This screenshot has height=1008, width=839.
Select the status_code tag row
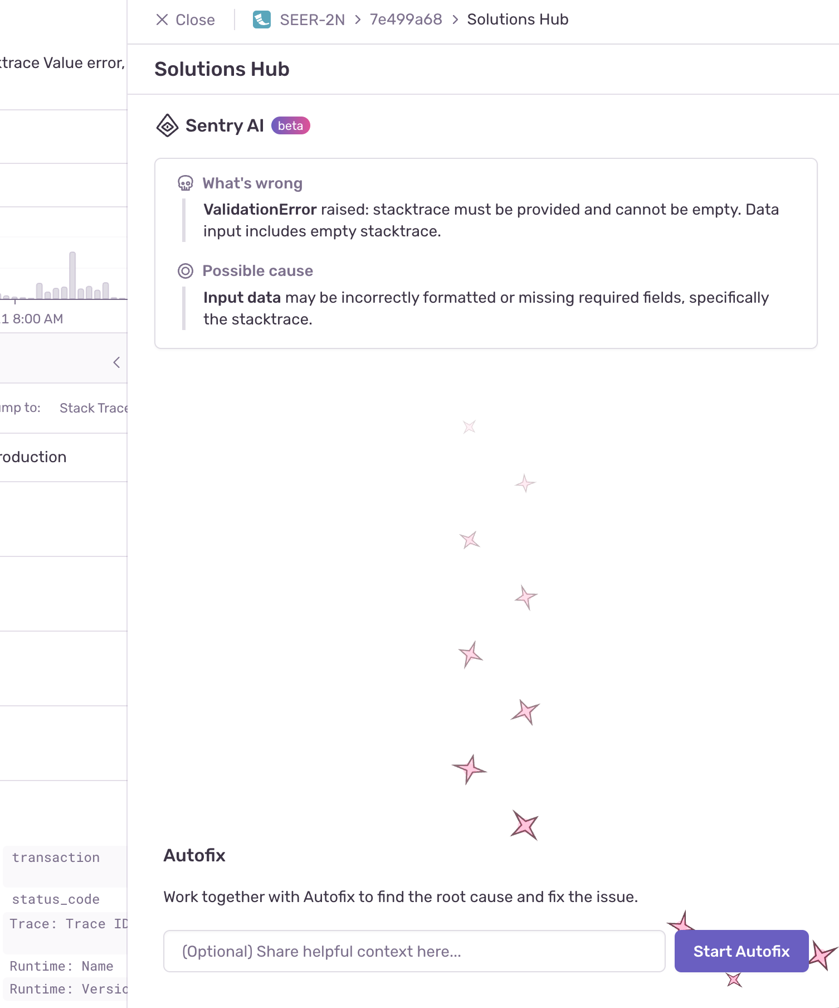(56, 899)
